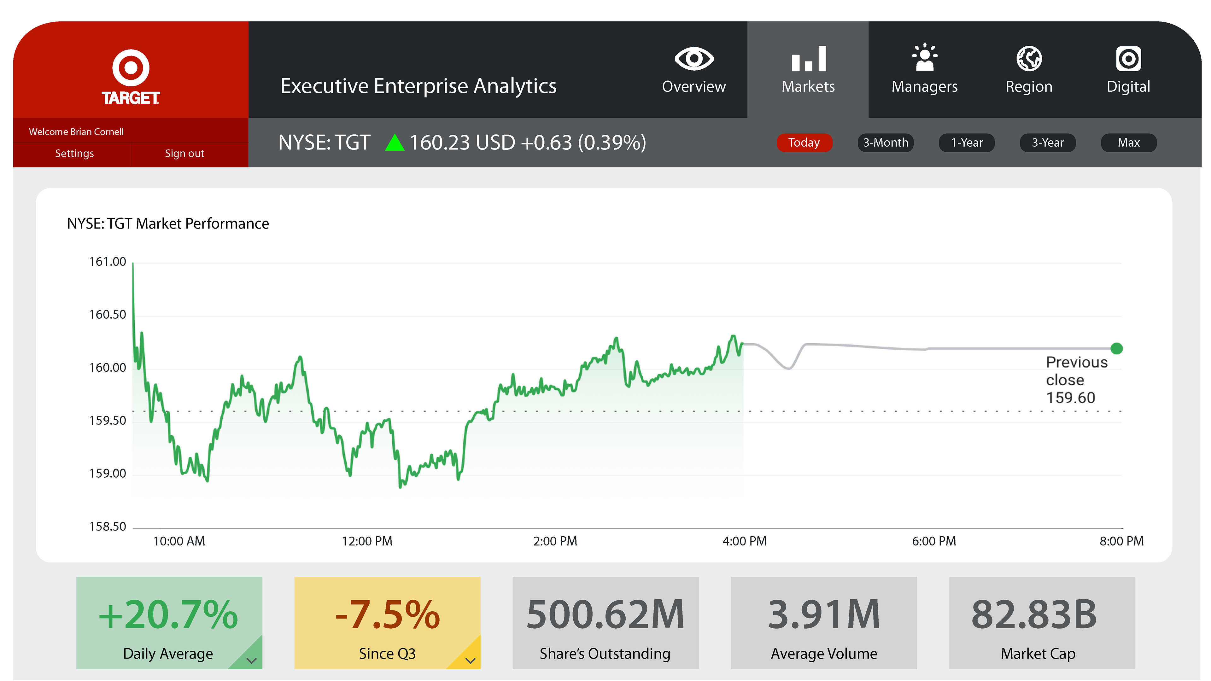
Task: Click the 6:00 PM axis label
Action: [933, 541]
